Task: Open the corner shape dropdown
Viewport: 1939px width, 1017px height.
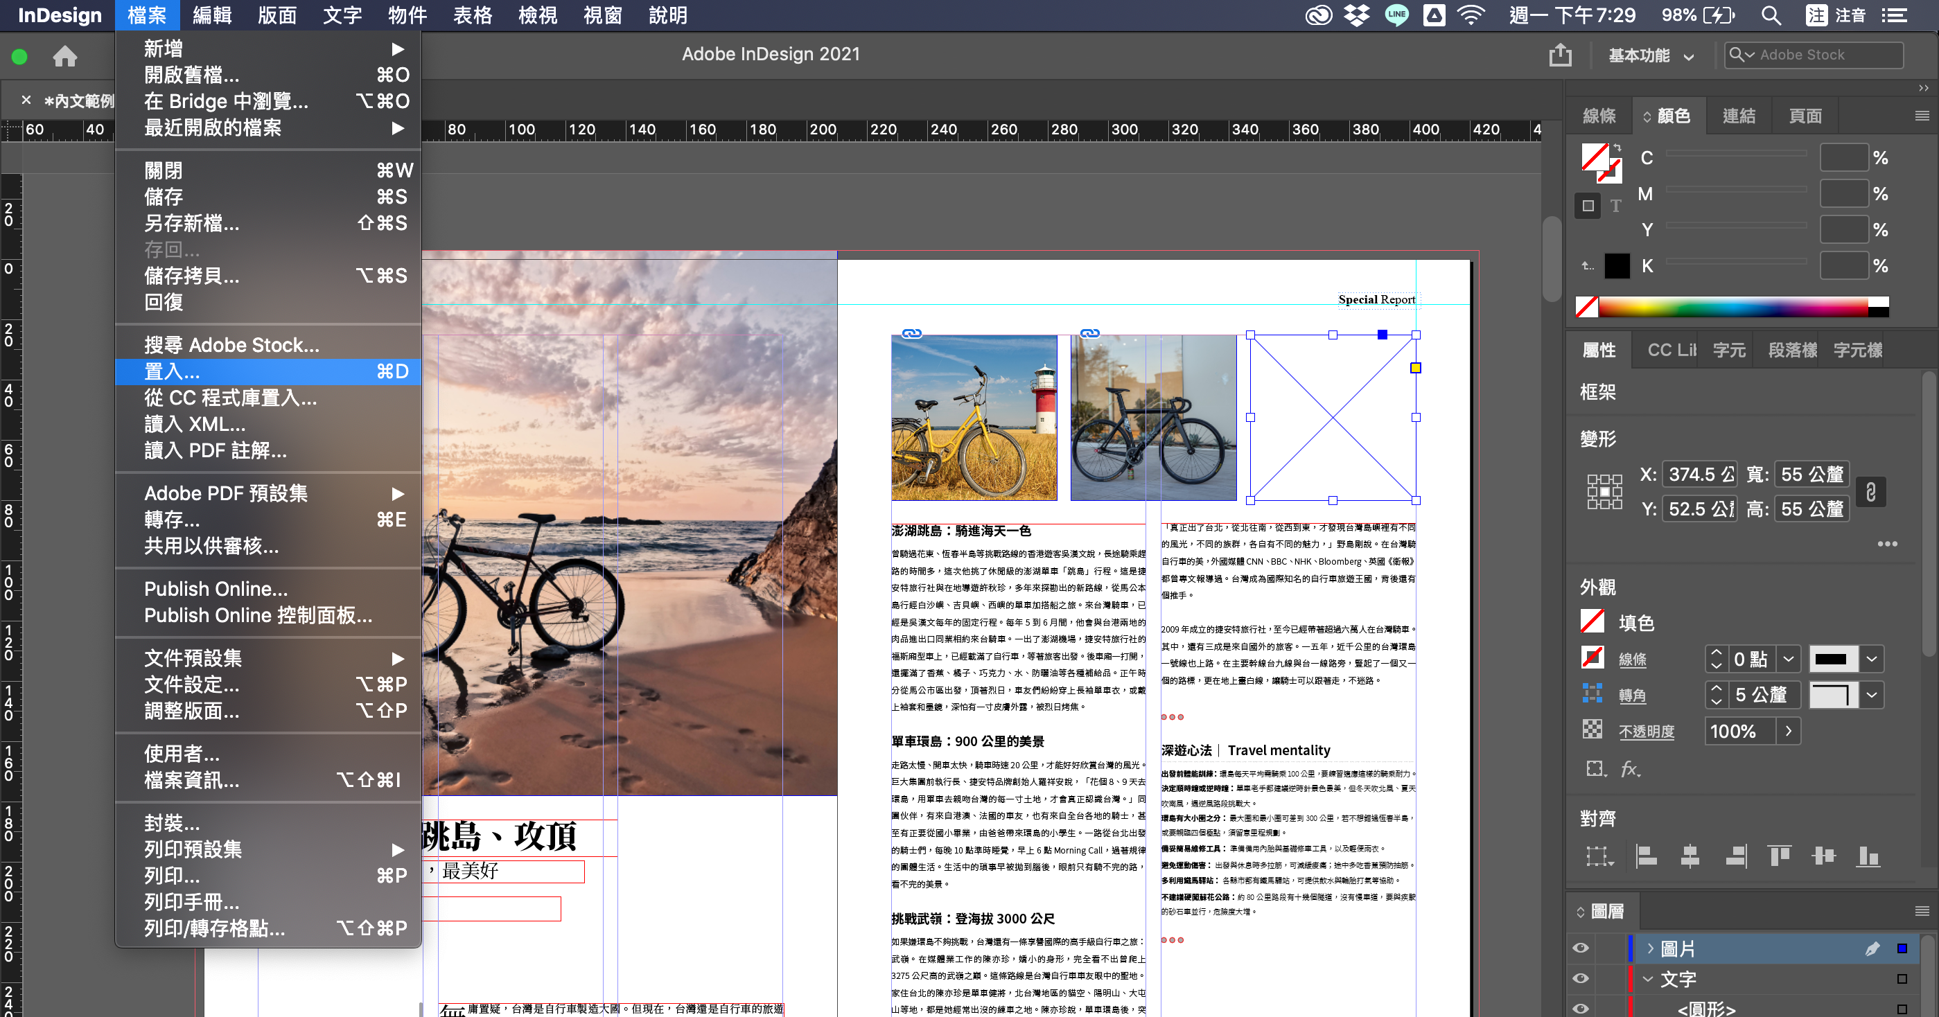Action: click(1872, 694)
